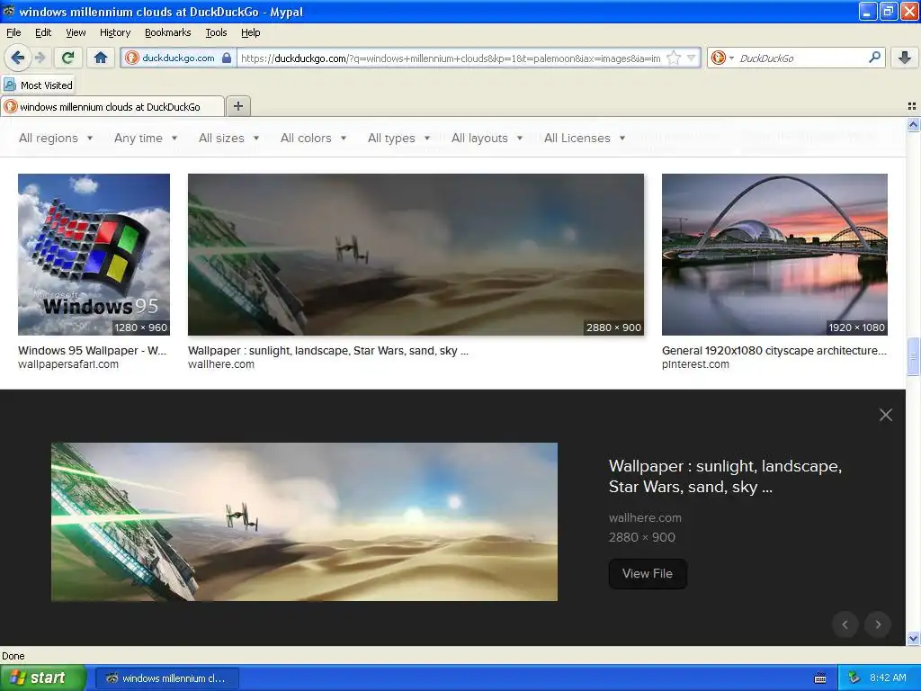921x691 pixels.
Task: Bookmark this page with the star icon
Action: pyautogui.click(x=674, y=58)
